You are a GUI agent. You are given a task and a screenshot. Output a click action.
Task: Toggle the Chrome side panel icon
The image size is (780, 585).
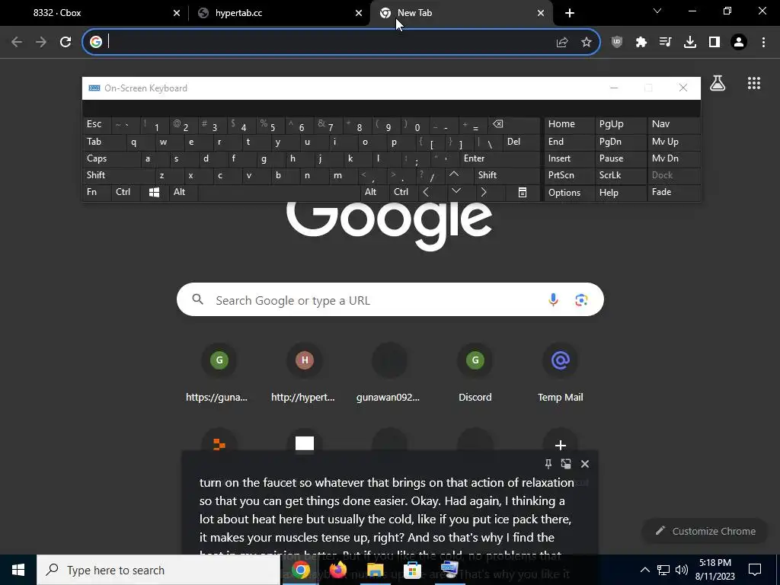click(x=714, y=43)
